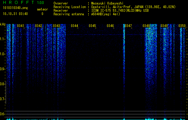
Task: Click the 0.6 kHz axis label
Action: click(x=2, y=114)
